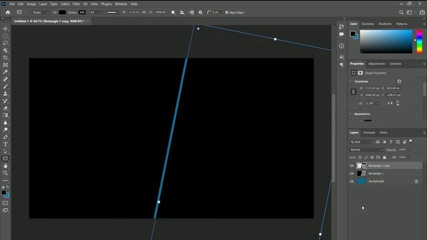
Task: Select the Zoom tool in toolbar
Action: point(5,173)
